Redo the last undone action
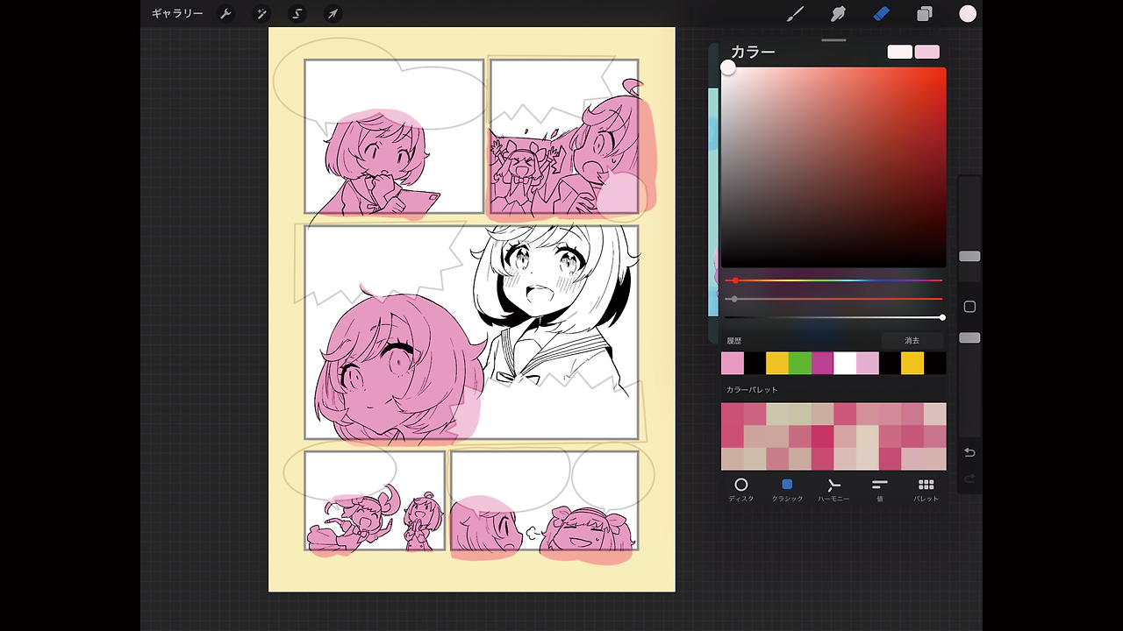Image resolution: width=1123 pixels, height=631 pixels. (969, 479)
